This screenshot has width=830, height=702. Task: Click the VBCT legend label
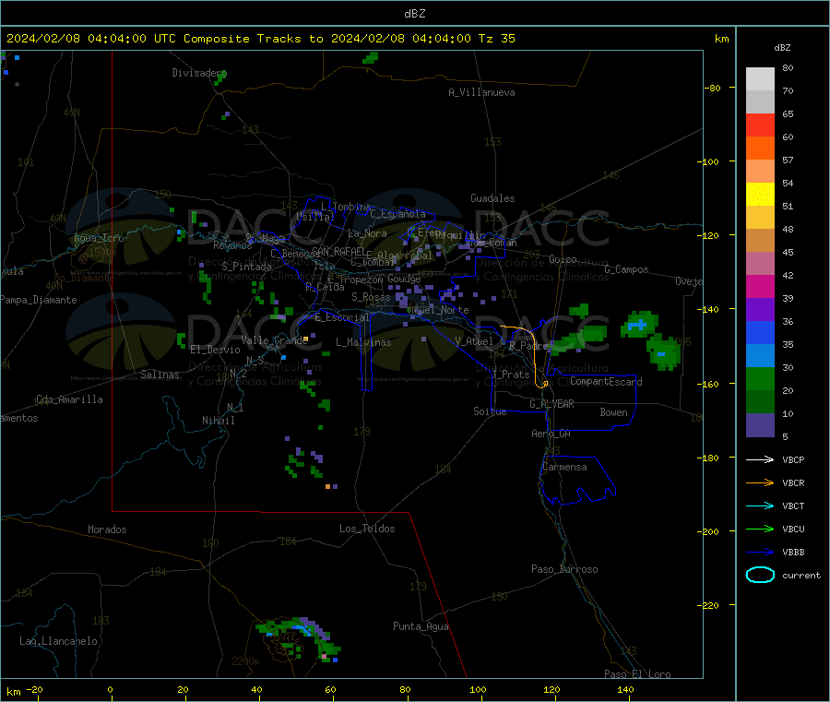tap(793, 506)
